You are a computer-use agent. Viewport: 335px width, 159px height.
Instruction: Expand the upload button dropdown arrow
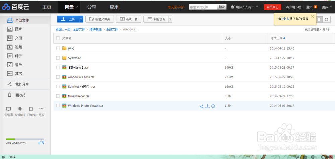pos(81,19)
